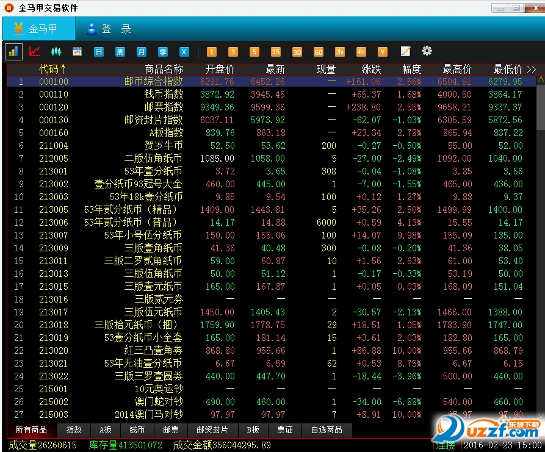Open settings with the gear icon
545x452 pixels.
click(x=427, y=51)
